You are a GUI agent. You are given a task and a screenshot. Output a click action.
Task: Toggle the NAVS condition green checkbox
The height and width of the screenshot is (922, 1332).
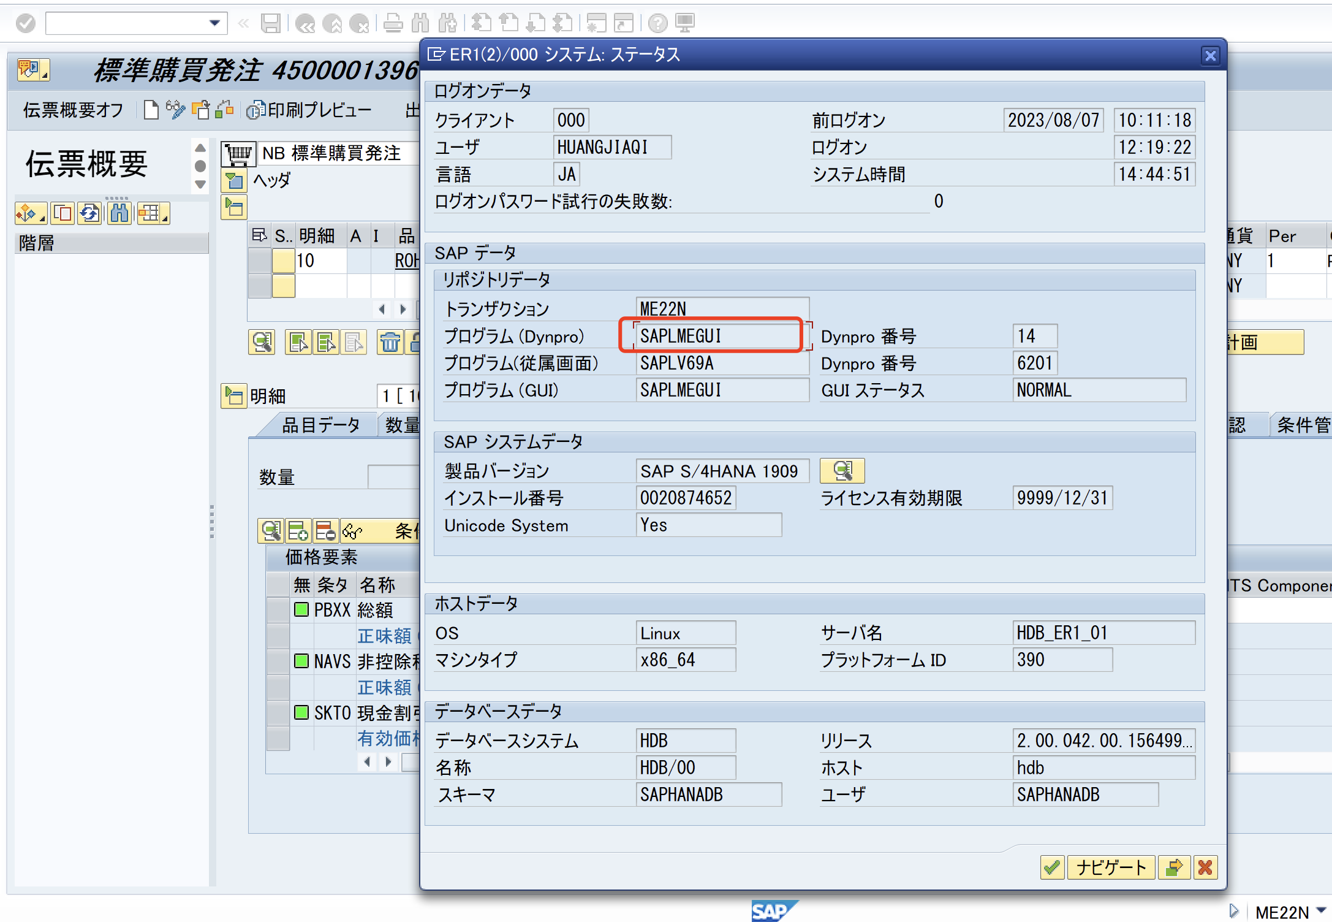[301, 661]
